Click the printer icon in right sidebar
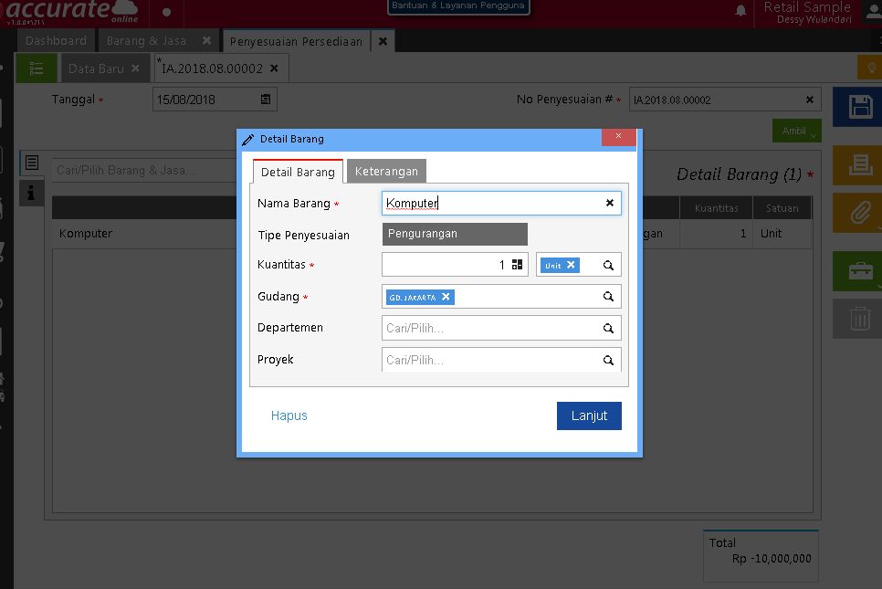The height and width of the screenshot is (589, 882). (x=859, y=165)
